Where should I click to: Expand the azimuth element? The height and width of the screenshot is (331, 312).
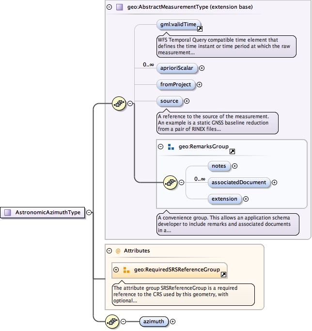click(172, 321)
